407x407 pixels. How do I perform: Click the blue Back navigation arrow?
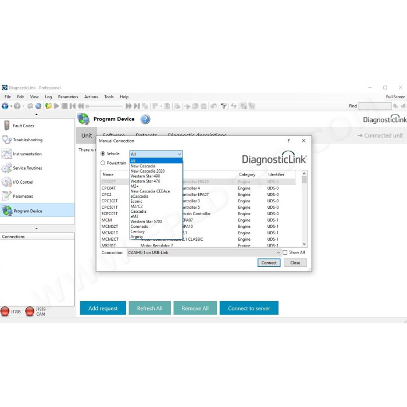[5, 106]
